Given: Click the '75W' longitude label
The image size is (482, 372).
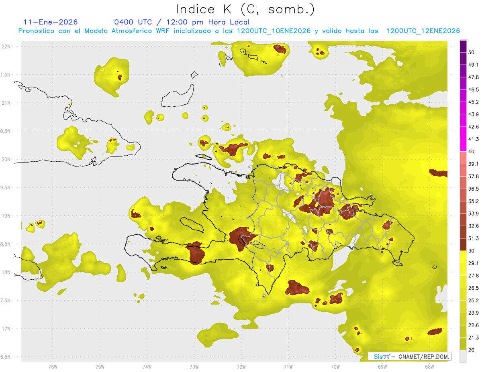Looking at the screenshot, I should [100, 367].
